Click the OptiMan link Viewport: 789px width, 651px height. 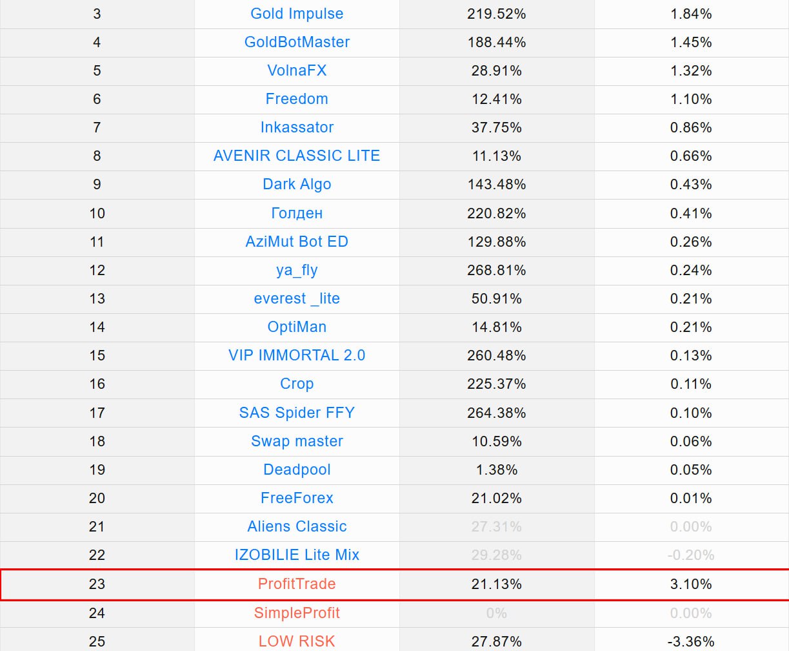click(x=297, y=327)
